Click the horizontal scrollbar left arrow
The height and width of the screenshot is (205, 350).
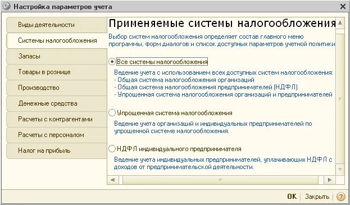click(113, 180)
